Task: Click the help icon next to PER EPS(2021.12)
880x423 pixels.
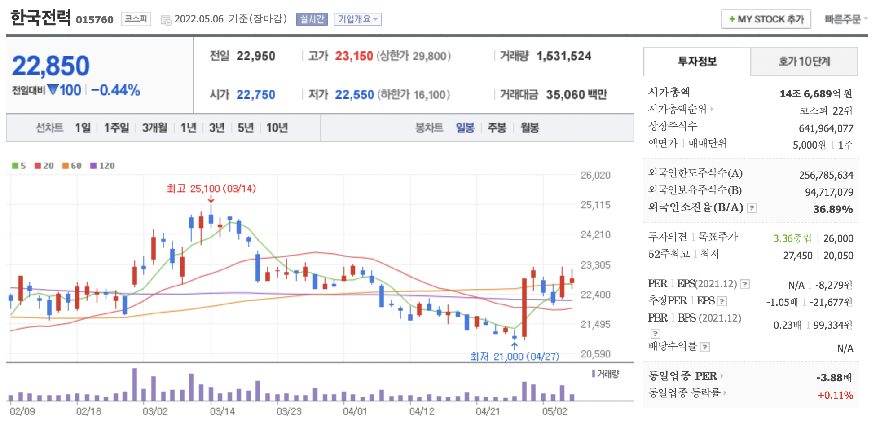Action: click(x=745, y=284)
